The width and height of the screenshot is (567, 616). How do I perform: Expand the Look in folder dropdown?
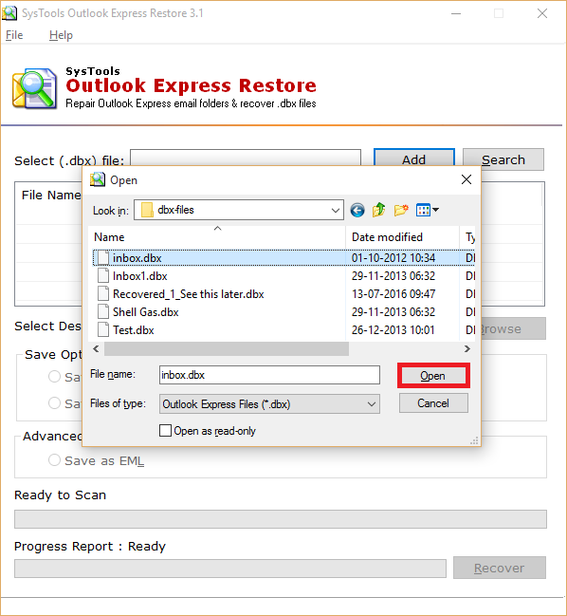tap(336, 210)
